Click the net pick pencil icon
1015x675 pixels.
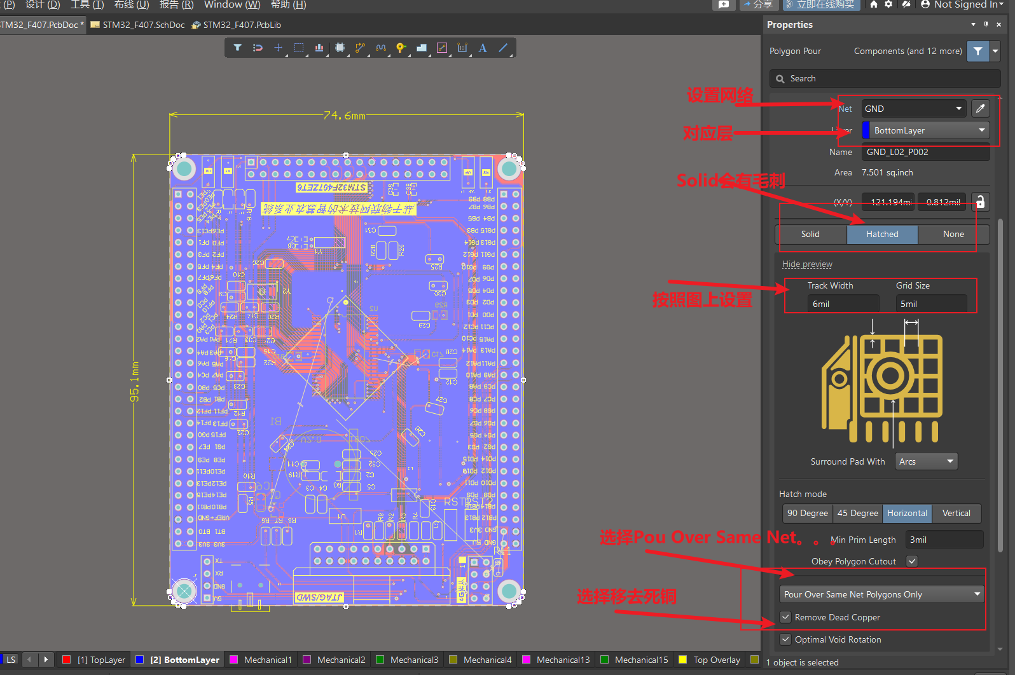[x=981, y=109]
